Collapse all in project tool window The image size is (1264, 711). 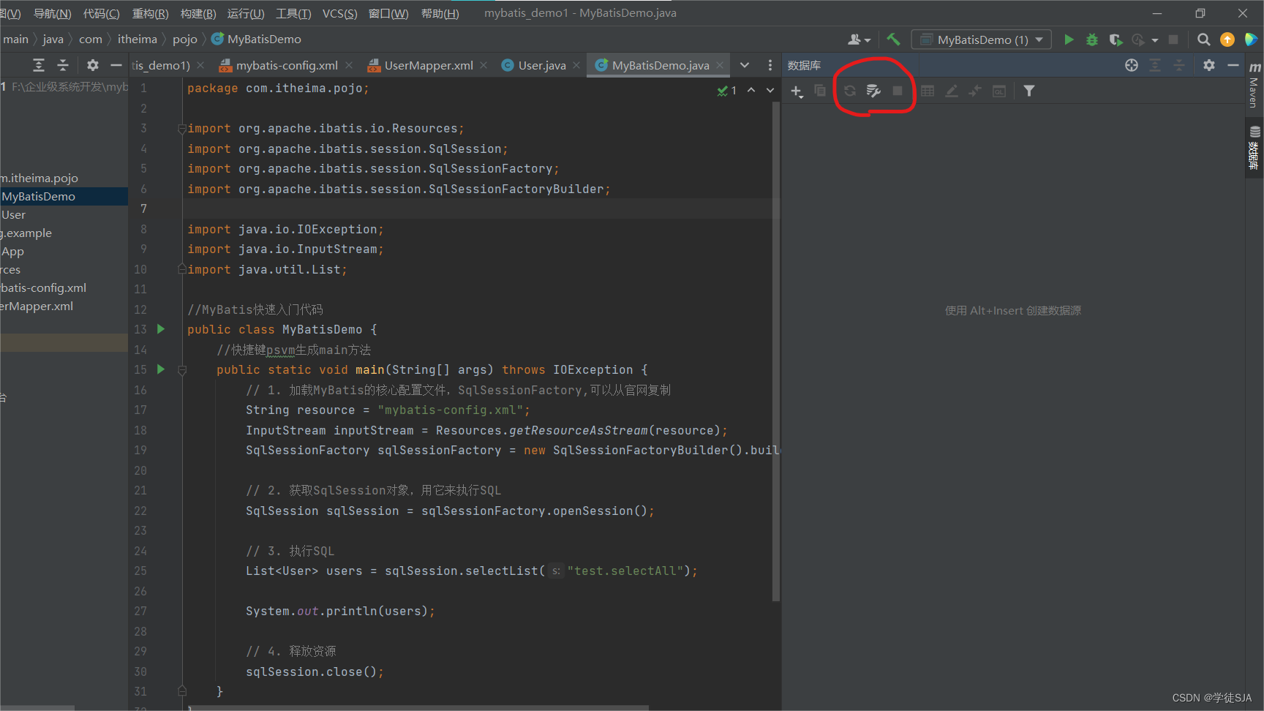pyautogui.click(x=63, y=65)
